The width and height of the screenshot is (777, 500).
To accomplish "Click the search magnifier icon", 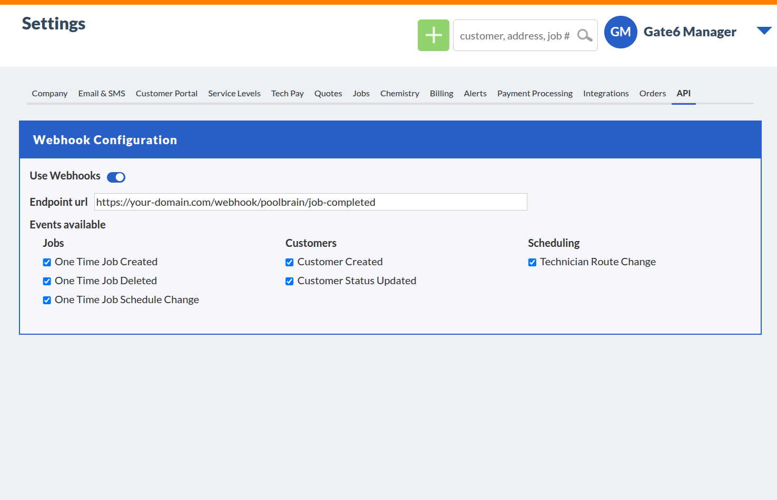I will 584,35.
